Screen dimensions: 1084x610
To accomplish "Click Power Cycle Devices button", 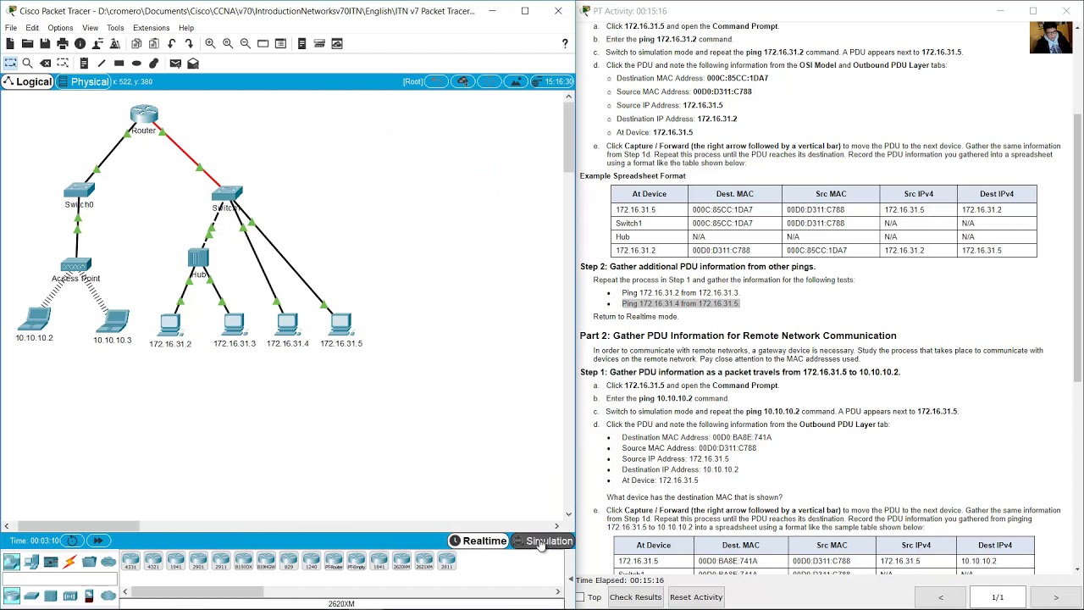I will coord(73,541).
